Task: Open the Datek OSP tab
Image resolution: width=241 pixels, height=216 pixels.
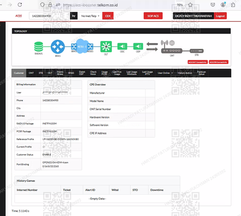Action: [82, 73]
